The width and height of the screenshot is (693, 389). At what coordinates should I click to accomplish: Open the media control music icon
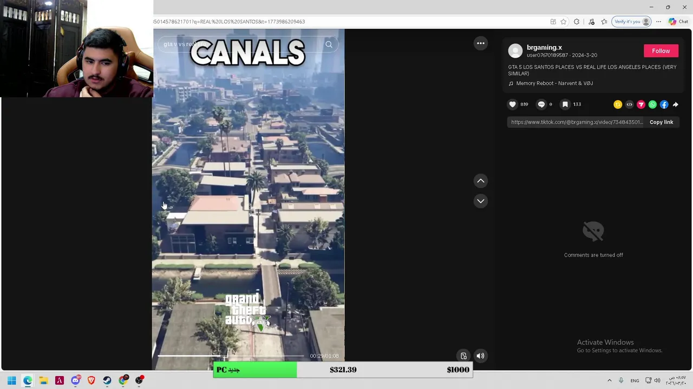pyautogui.click(x=591, y=22)
